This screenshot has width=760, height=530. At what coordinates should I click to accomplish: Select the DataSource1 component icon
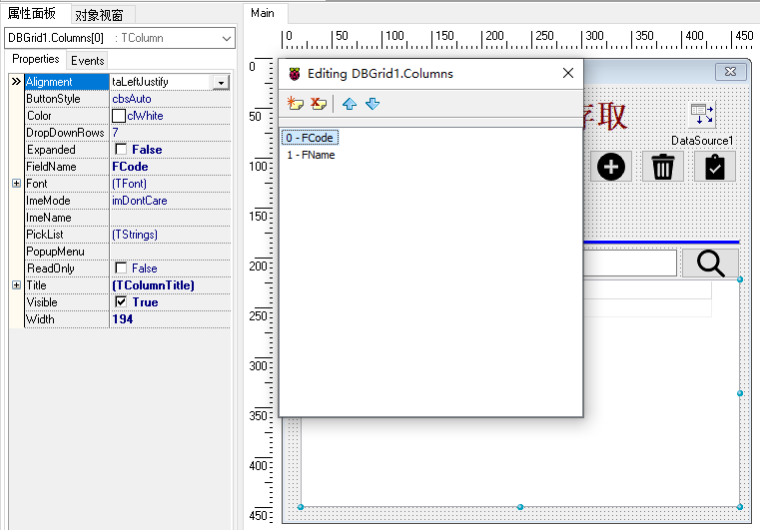(x=702, y=115)
